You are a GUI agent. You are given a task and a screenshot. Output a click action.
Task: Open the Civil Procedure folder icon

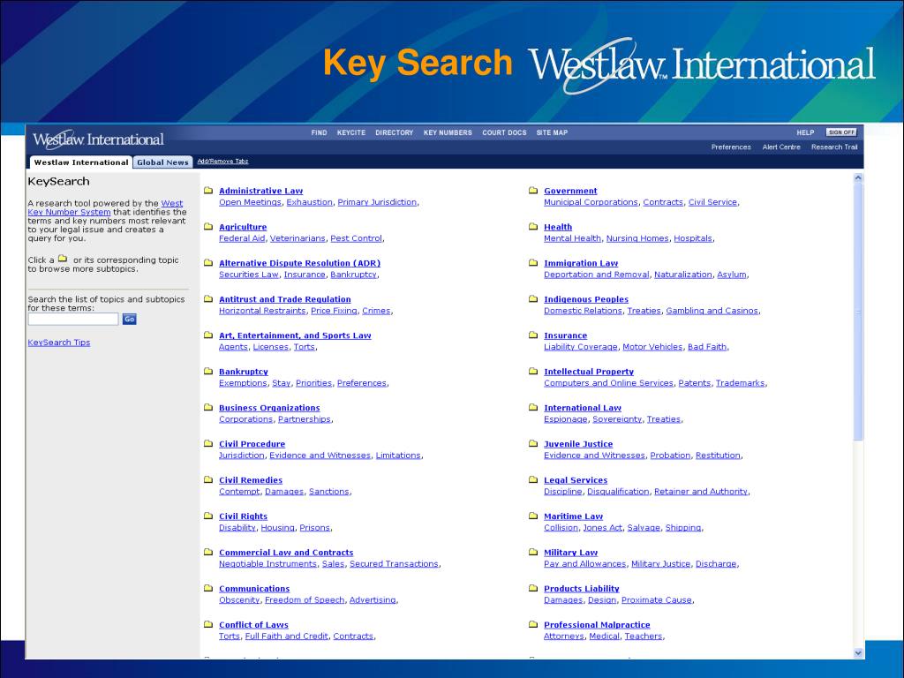[x=208, y=443]
